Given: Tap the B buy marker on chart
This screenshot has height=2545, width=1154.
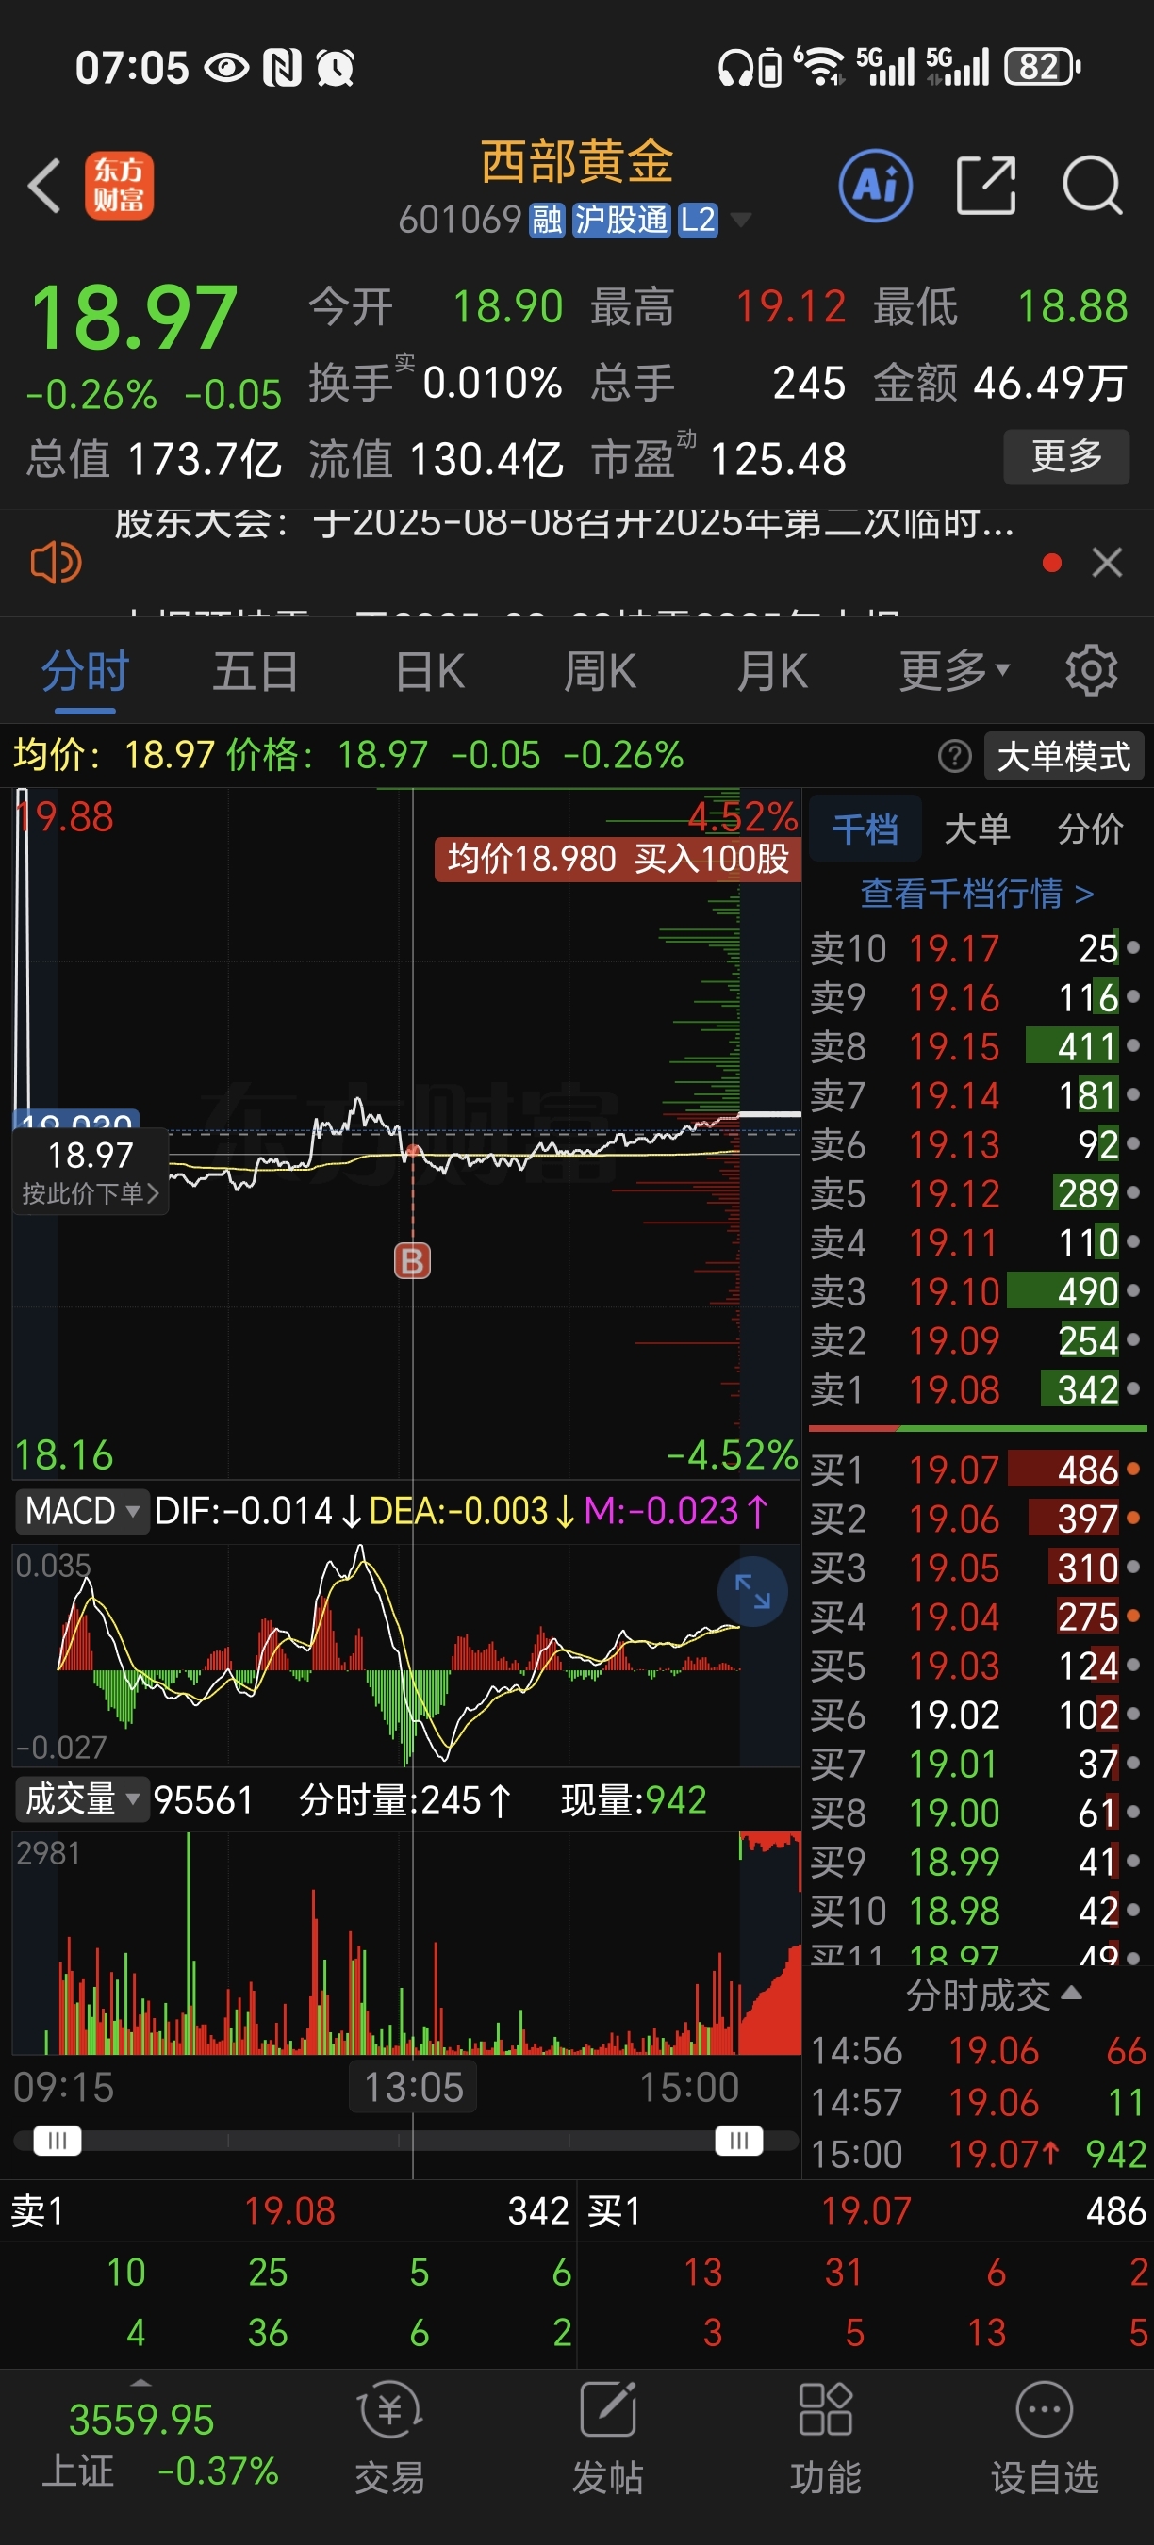Looking at the screenshot, I should tap(412, 1260).
